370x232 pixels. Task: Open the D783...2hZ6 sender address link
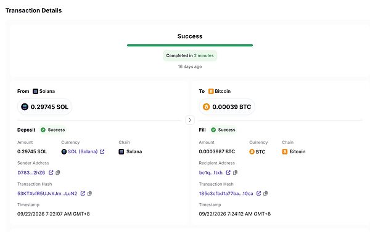[x=31, y=173]
